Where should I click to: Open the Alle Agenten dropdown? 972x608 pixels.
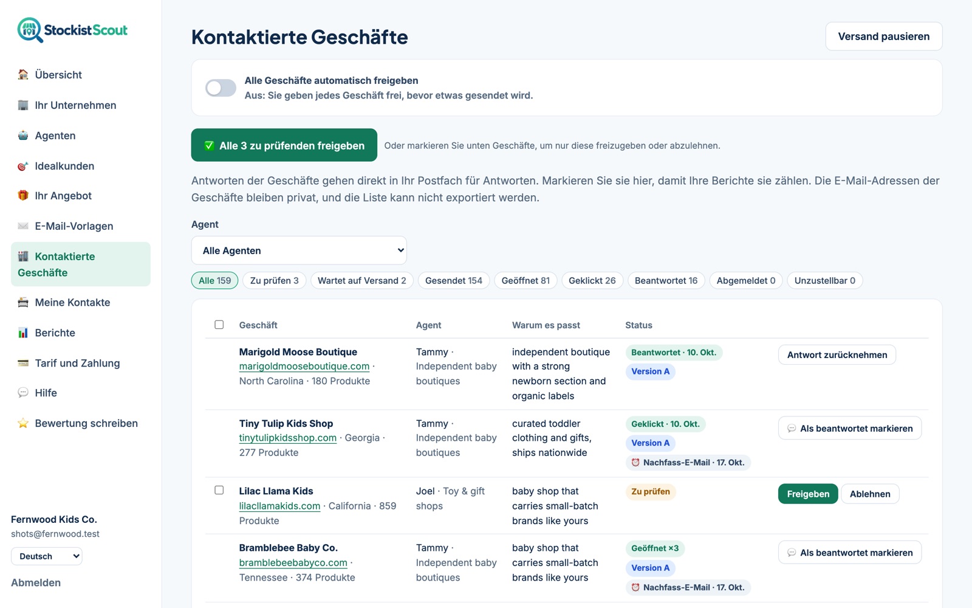pos(299,250)
